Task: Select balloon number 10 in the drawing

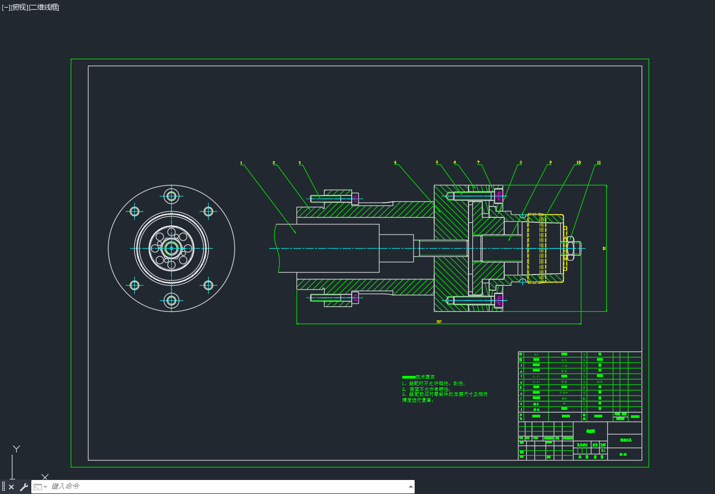Action: click(x=579, y=162)
